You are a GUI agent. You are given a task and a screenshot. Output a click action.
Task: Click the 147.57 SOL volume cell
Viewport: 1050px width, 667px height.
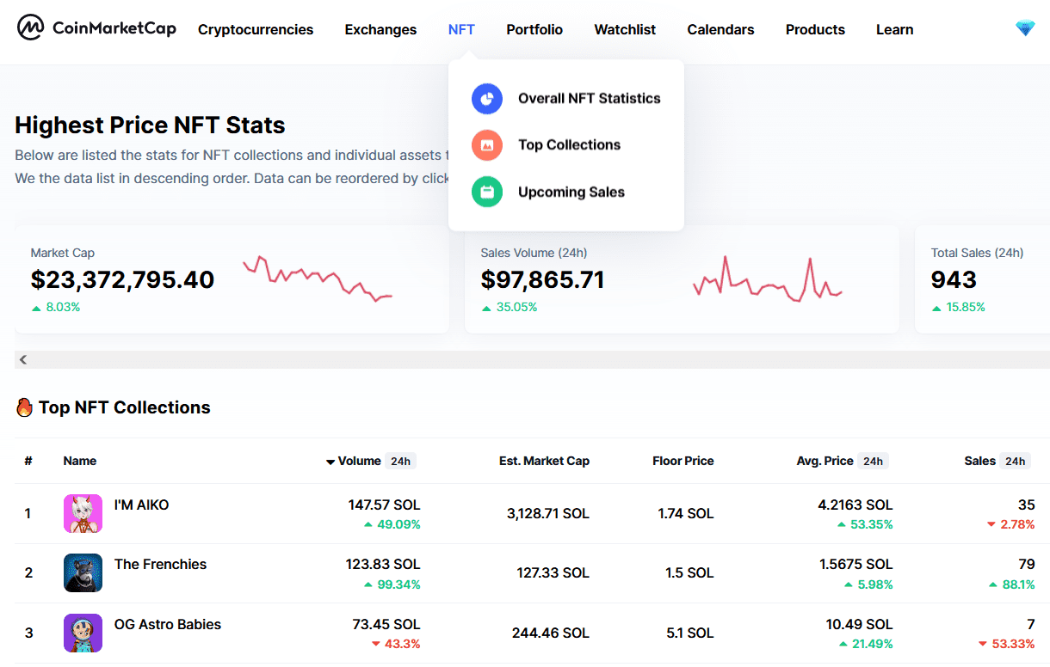[384, 505]
